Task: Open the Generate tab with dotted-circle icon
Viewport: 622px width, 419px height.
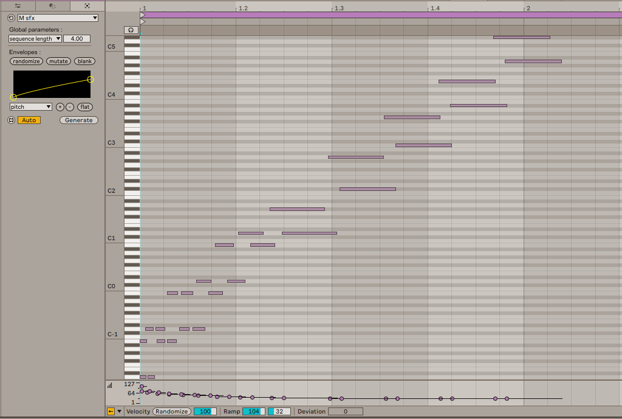Action: pos(87,5)
